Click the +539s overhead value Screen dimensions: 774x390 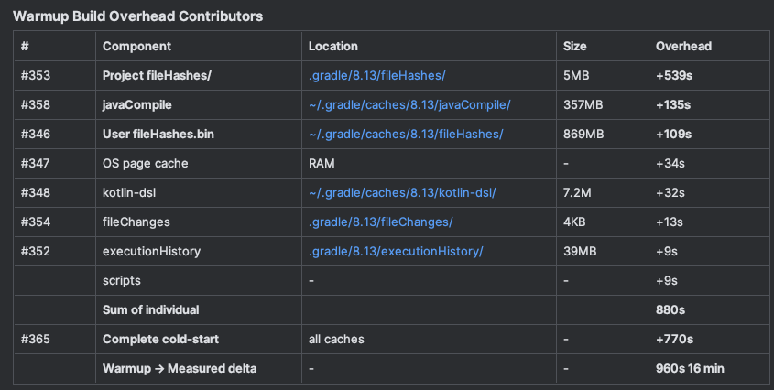[675, 75]
